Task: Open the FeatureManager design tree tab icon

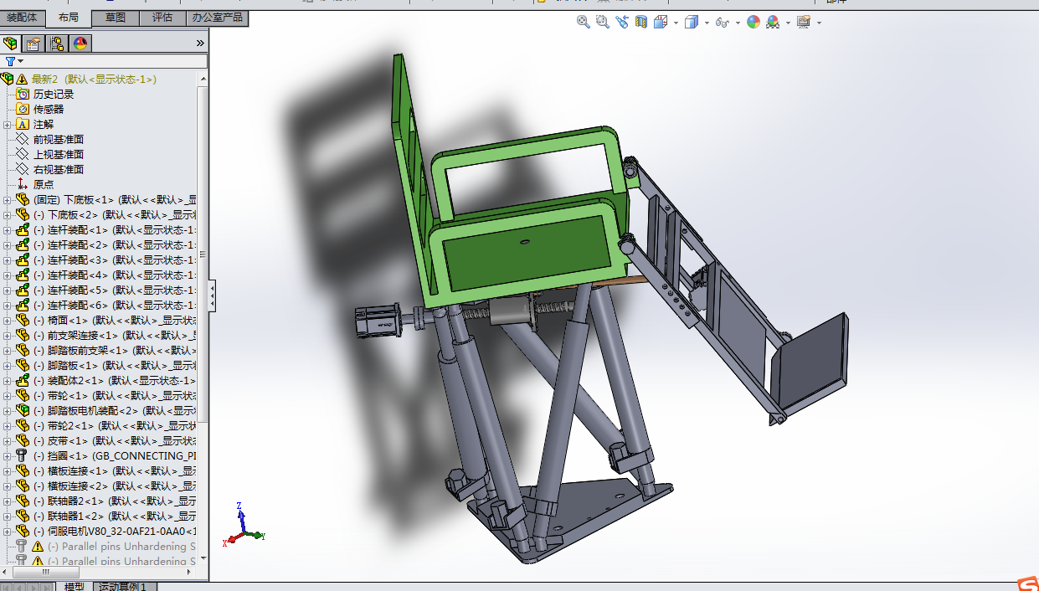Action: (x=11, y=44)
